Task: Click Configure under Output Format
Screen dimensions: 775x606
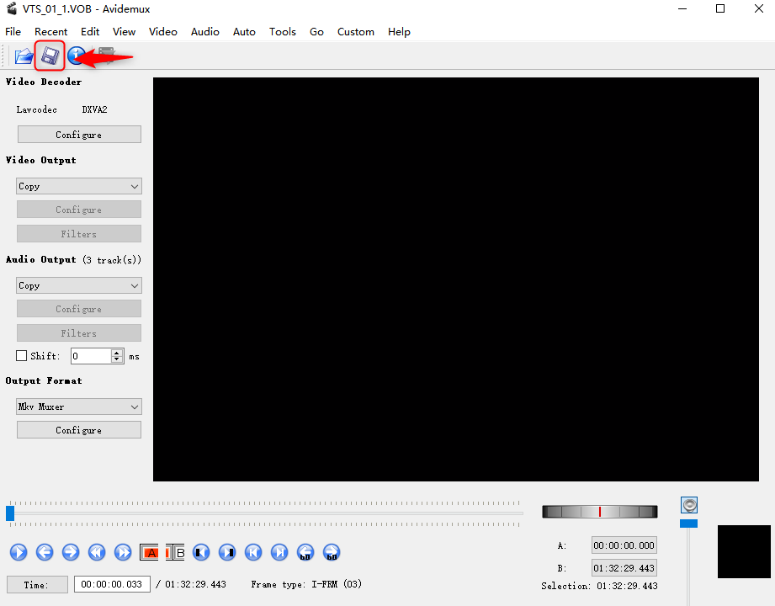Action: [x=79, y=430]
